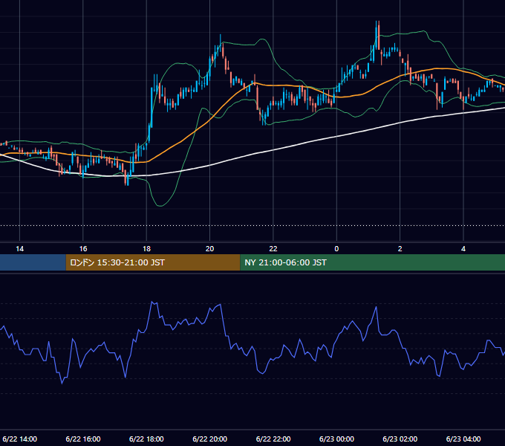505x446 pixels.
Task: Click the 6/22 20:00 date label
Action: (209, 439)
